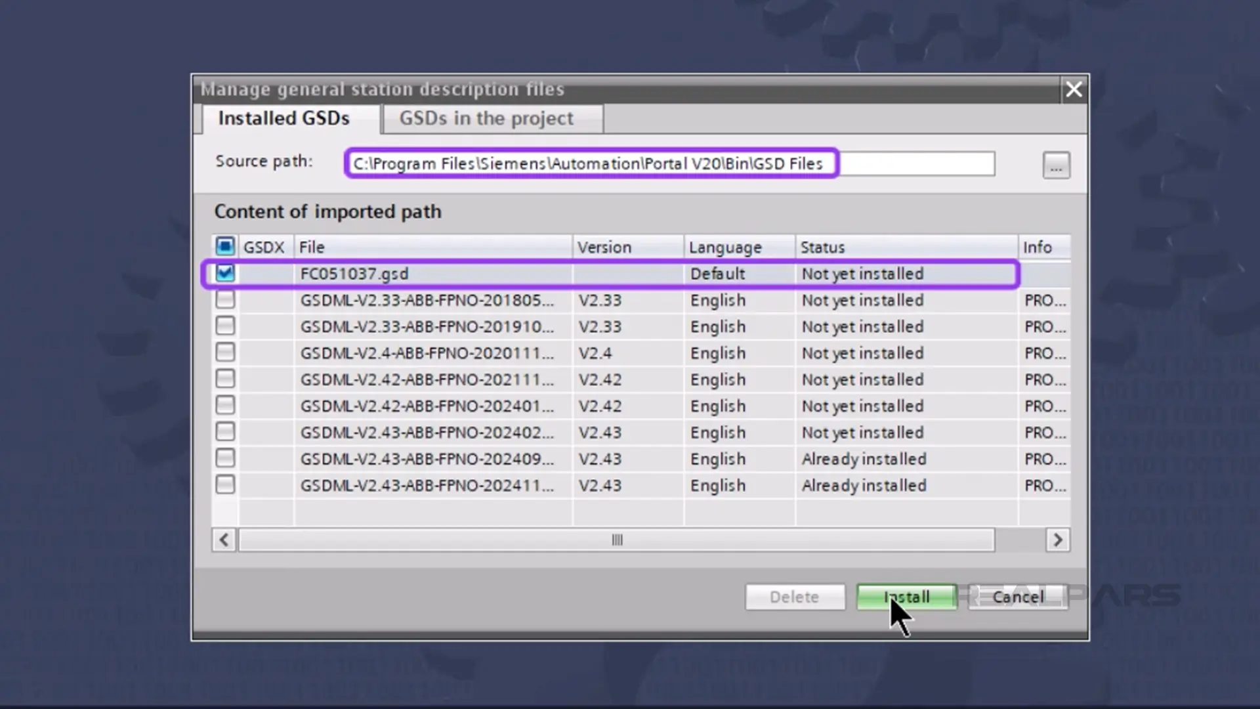Click the Source path input field
Image resolution: width=1260 pixels, height=709 pixels.
pos(591,164)
